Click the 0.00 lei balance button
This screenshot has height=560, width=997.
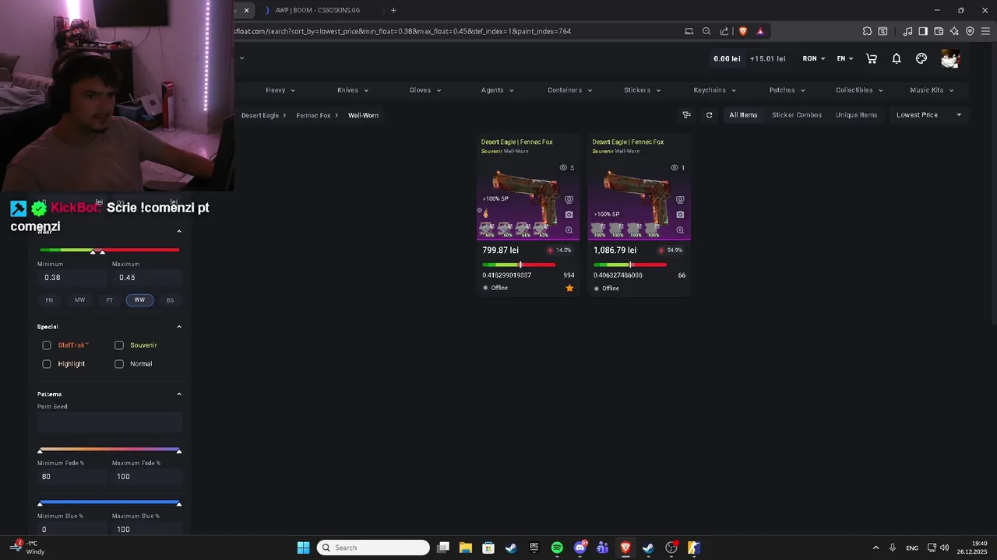tap(727, 58)
